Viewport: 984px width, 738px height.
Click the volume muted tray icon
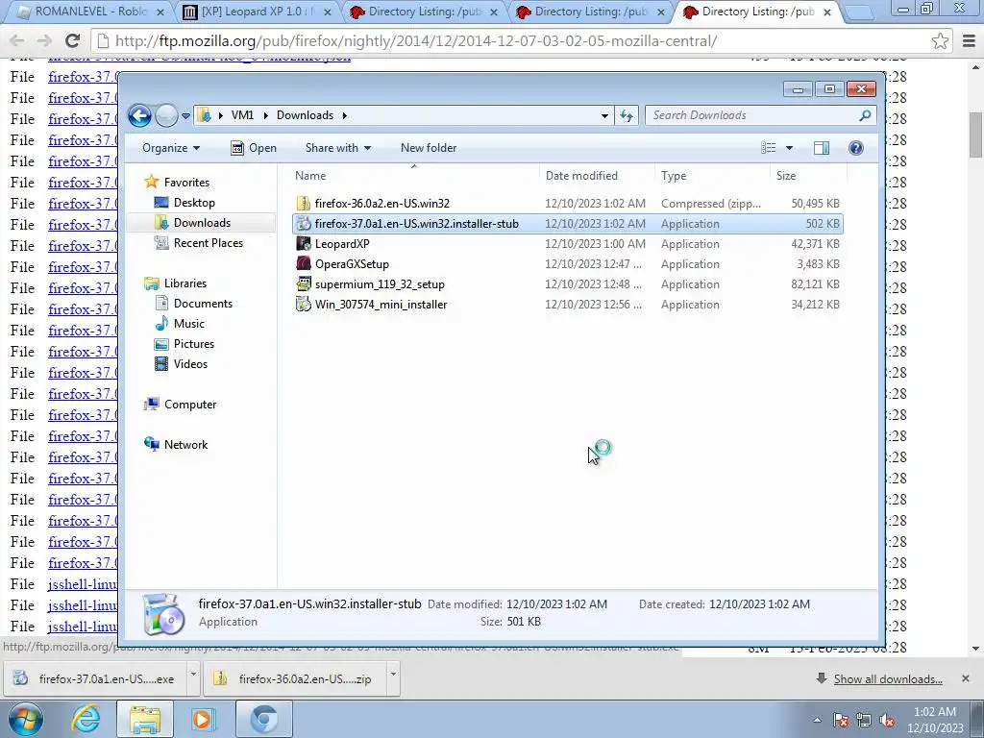(887, 721)
